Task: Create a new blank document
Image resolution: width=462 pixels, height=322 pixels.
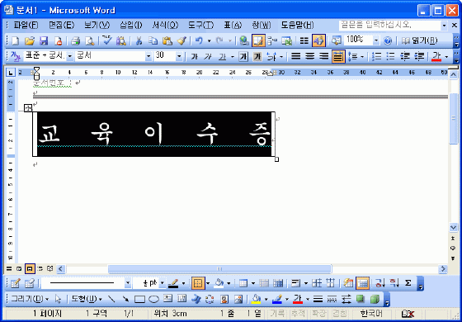Action: coord(15,40)
